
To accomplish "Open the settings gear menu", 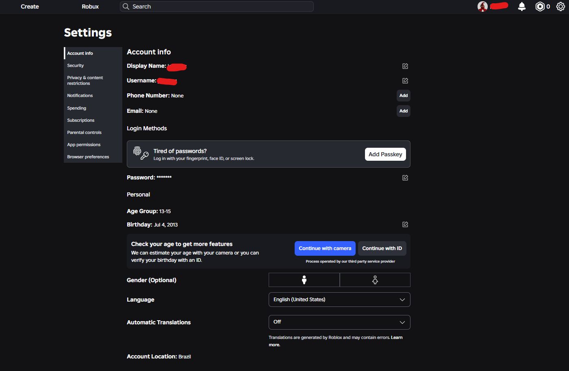I will (560, 6).
